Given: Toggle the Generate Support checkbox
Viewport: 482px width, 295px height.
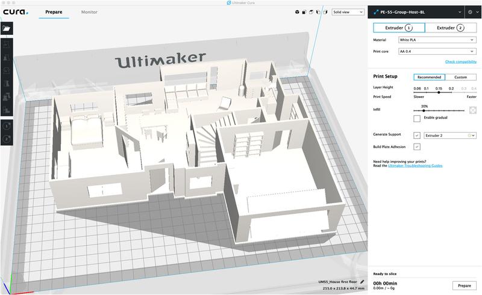Looking at the screenshot, I should (x=417, y=136).
